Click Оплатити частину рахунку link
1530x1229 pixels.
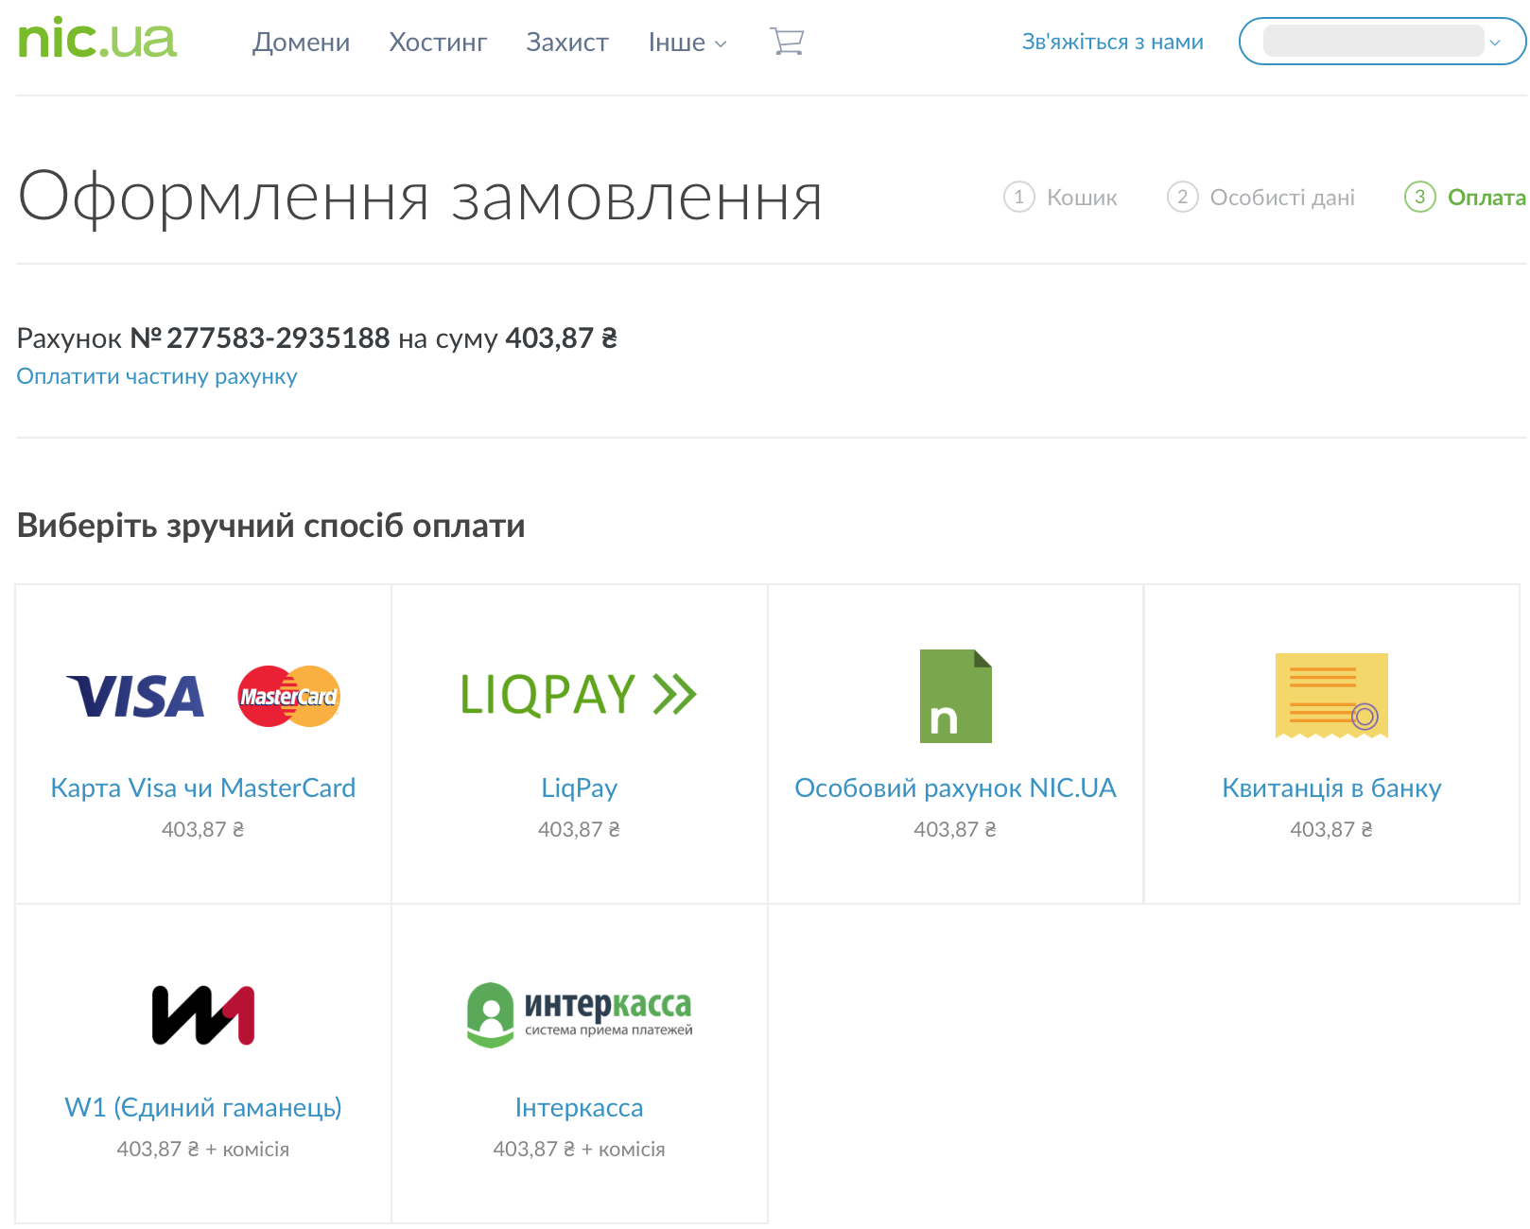tap(157, 376)
